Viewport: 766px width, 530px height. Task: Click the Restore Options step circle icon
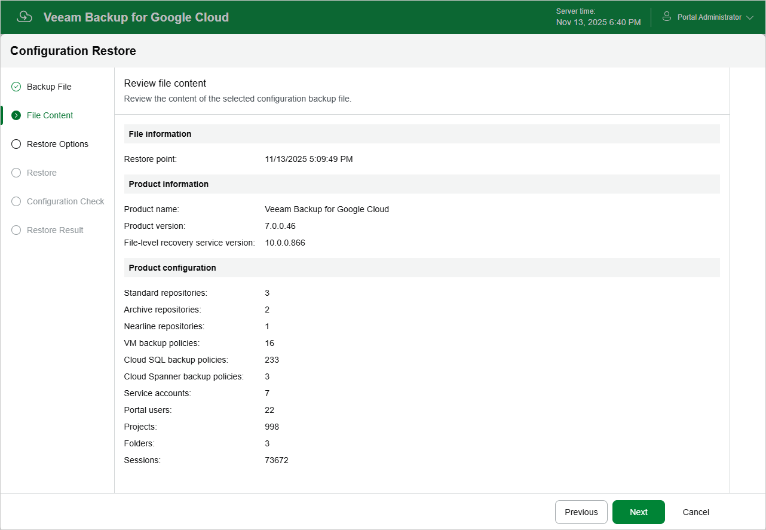pyautogui.click(x=16, y=144)
